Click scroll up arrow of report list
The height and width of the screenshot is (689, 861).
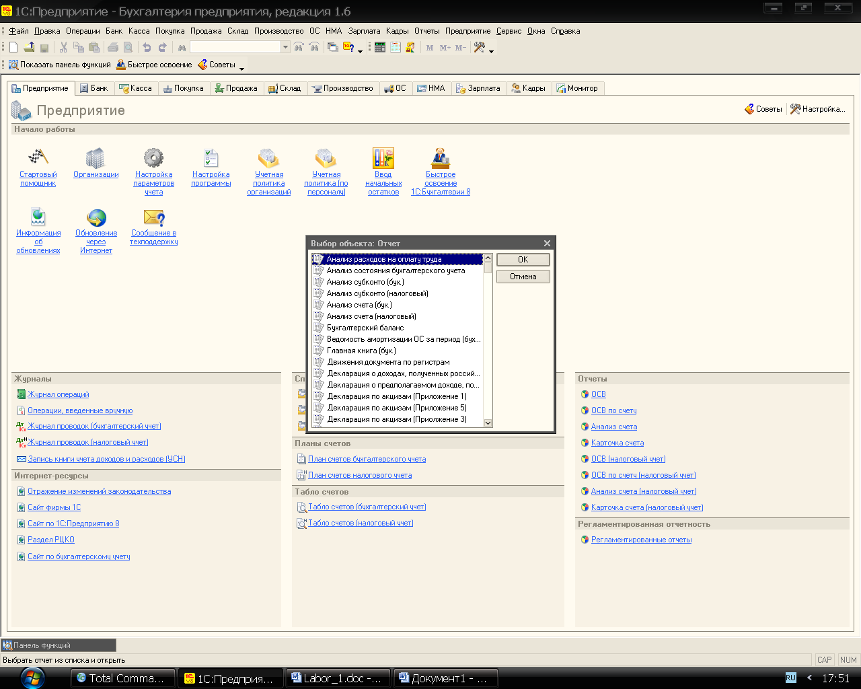click(x=488, y=258)
